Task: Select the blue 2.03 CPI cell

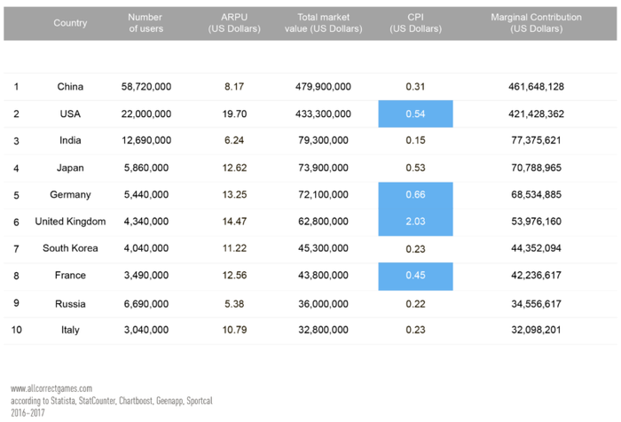Action: pos(415,222)
